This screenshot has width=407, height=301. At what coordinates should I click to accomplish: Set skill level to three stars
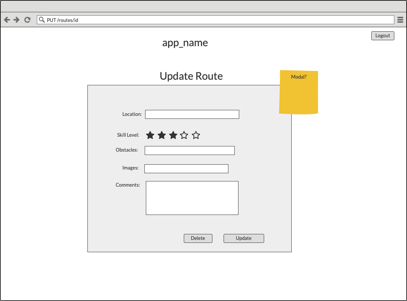tap(173, 135)
